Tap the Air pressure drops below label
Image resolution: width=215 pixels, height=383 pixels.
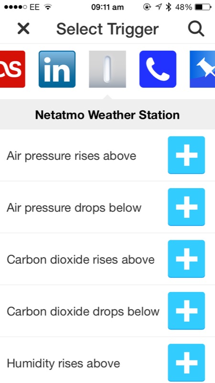[74, 208]
